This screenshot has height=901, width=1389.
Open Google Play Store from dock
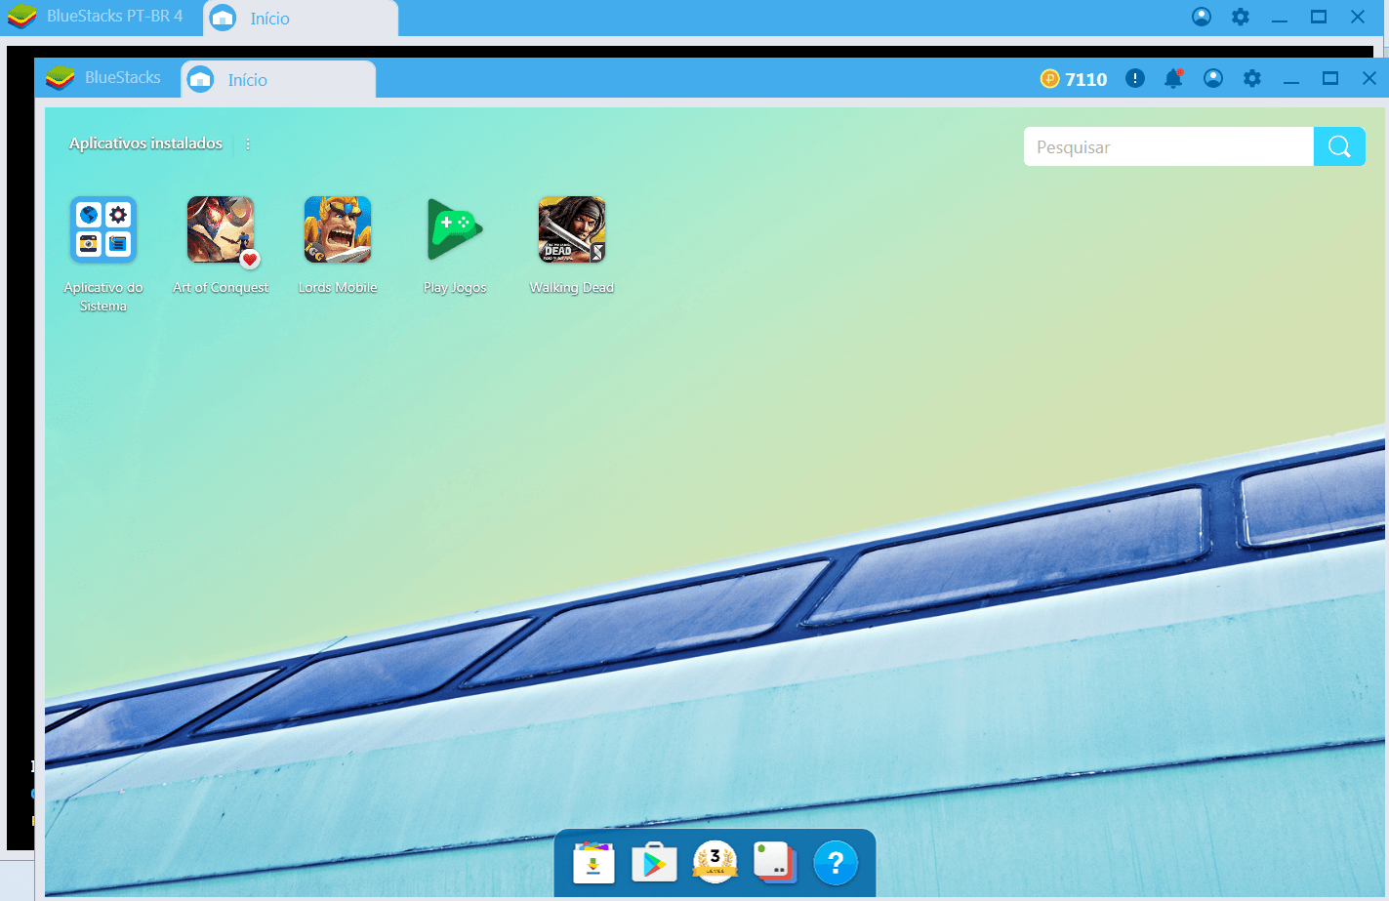(x=654, y=863)
